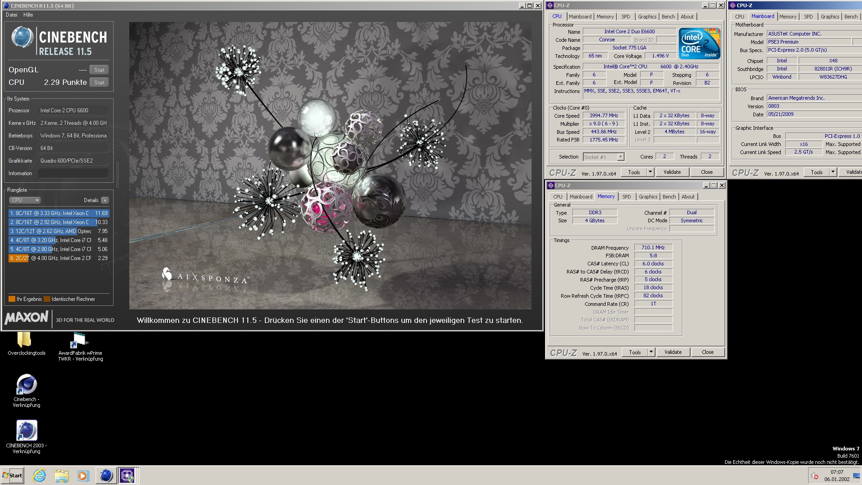Start the OpenGL benchmark test
Viewport: 862px width, 485px height.
click(99, 70)
